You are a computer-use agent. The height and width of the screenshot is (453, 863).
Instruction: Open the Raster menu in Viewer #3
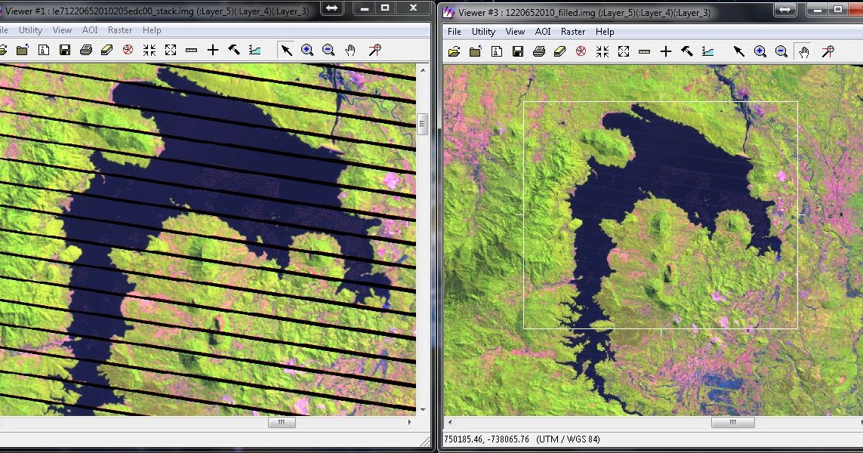pos(573,31)
